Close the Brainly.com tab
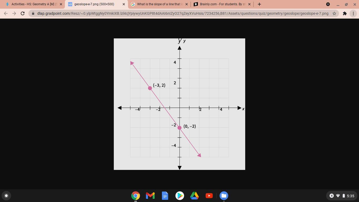The height and width of the screenshot is (202, 359). 249,4
